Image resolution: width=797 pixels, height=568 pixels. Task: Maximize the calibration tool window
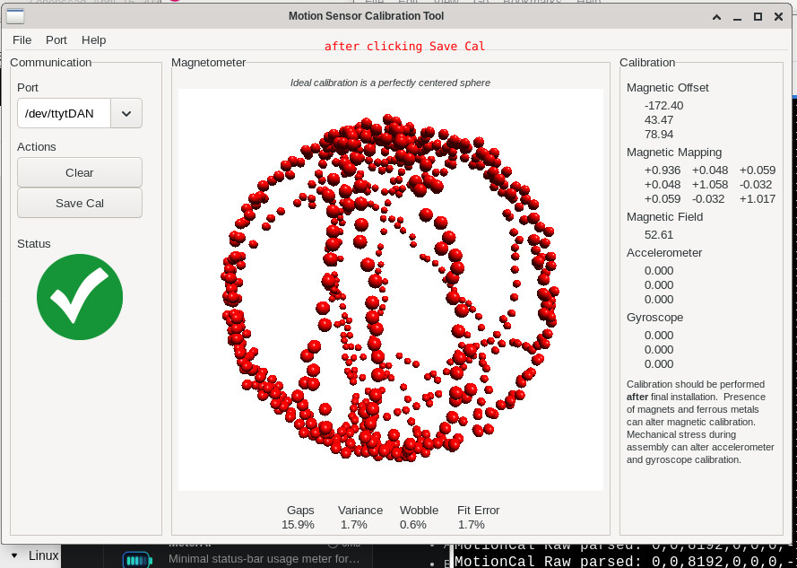pyautogui.click(x=758, y=16)
